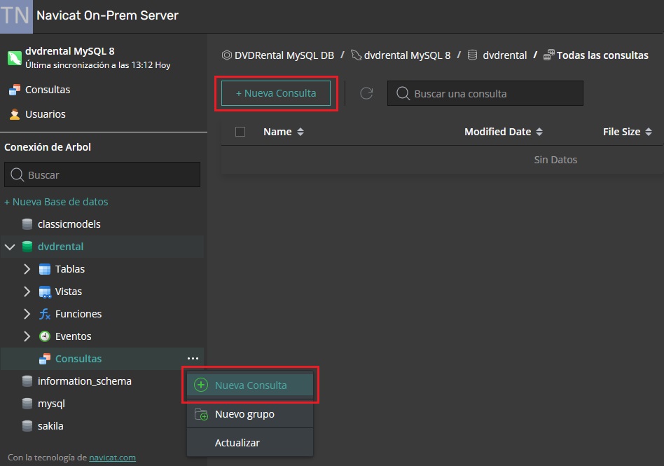Open Usuarios section
This screenshot has width=664, height=466.
pos(46,114)
